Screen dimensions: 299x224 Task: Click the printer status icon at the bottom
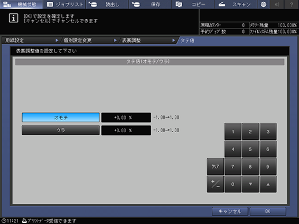(24, 221)
